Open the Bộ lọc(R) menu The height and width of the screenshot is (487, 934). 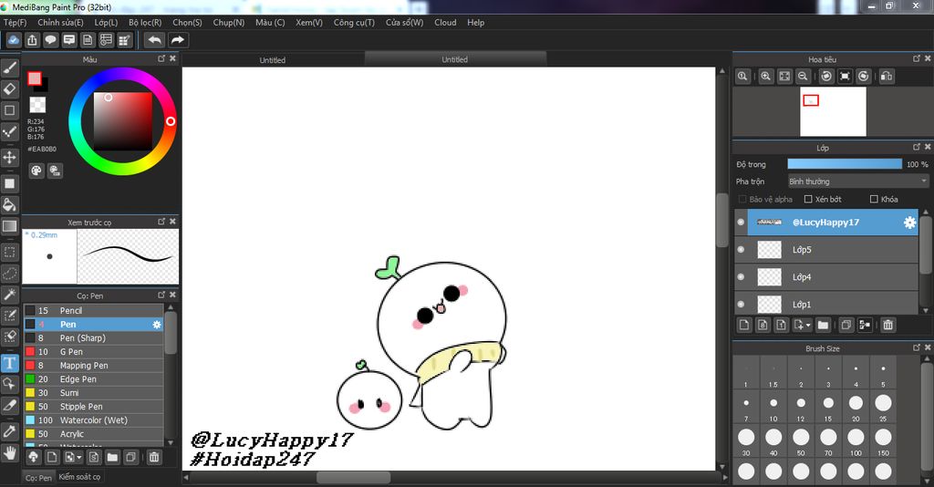tap(145, 23)
